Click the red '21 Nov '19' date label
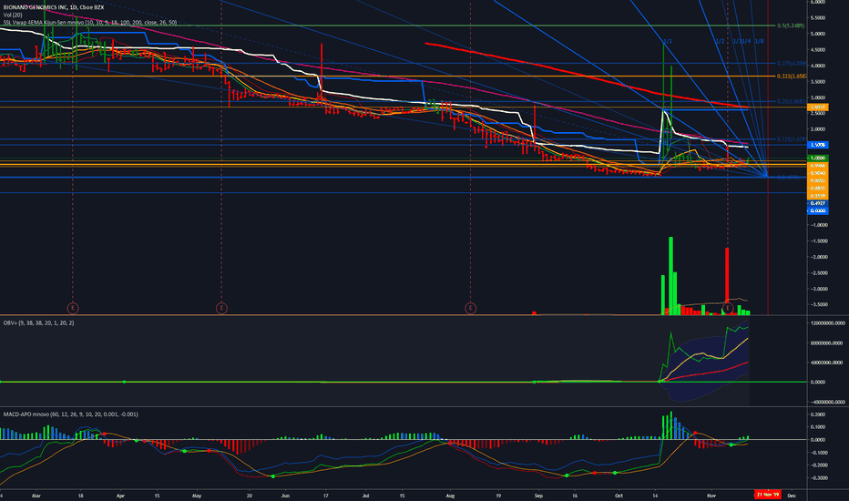 (x=768, y=495)
